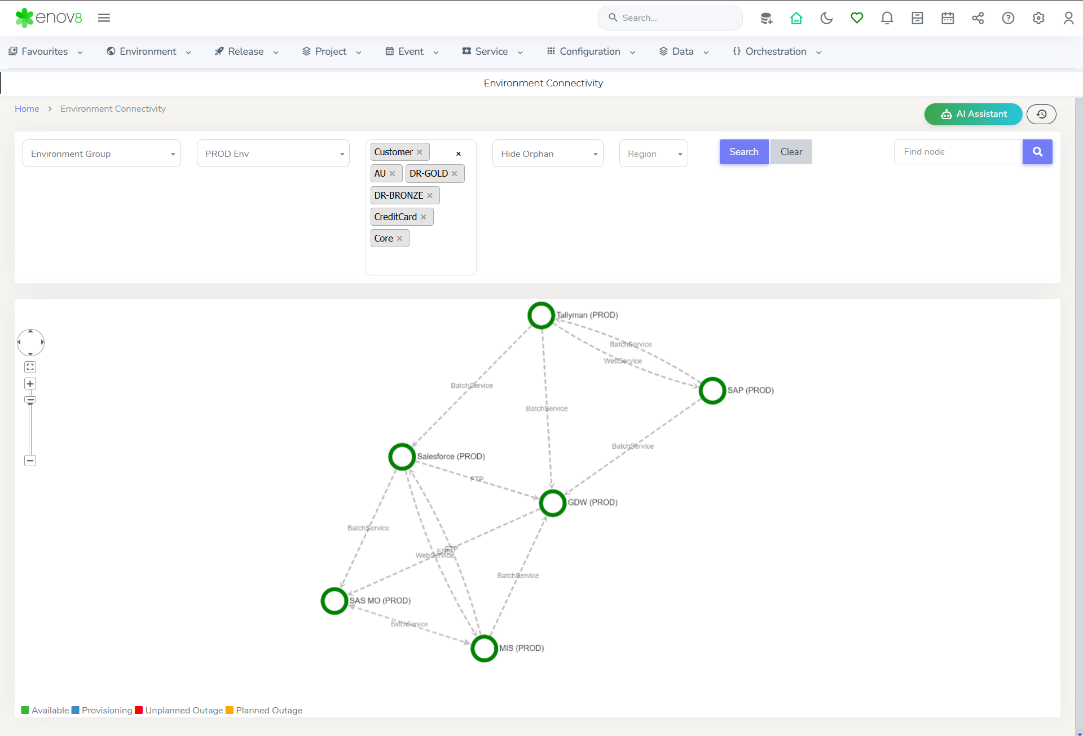Screen dimensions: 1083x736
Task: Open the Region dropdown
Action: tap(653, 154)
